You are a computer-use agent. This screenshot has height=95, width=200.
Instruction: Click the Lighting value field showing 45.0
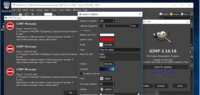click(x=134, y=26)
